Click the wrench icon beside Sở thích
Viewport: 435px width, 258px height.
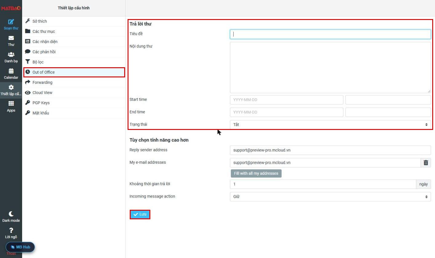pos(28,21)
